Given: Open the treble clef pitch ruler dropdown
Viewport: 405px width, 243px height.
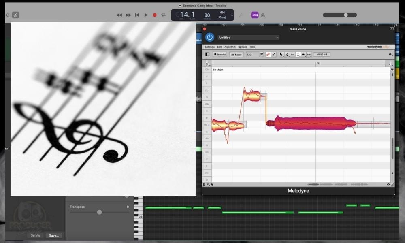Looking at the screenshot, I should point(207,63).
